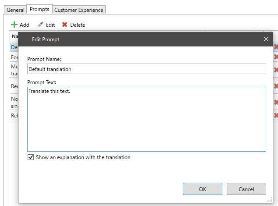Viewport: 278px width, 206px height.
Task: Open the Customer Experience tab
Action: tap(79, 10)
